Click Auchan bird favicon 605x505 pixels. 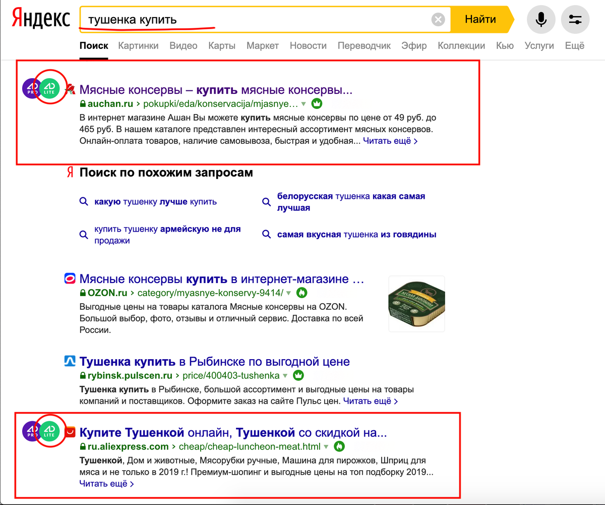71,90
